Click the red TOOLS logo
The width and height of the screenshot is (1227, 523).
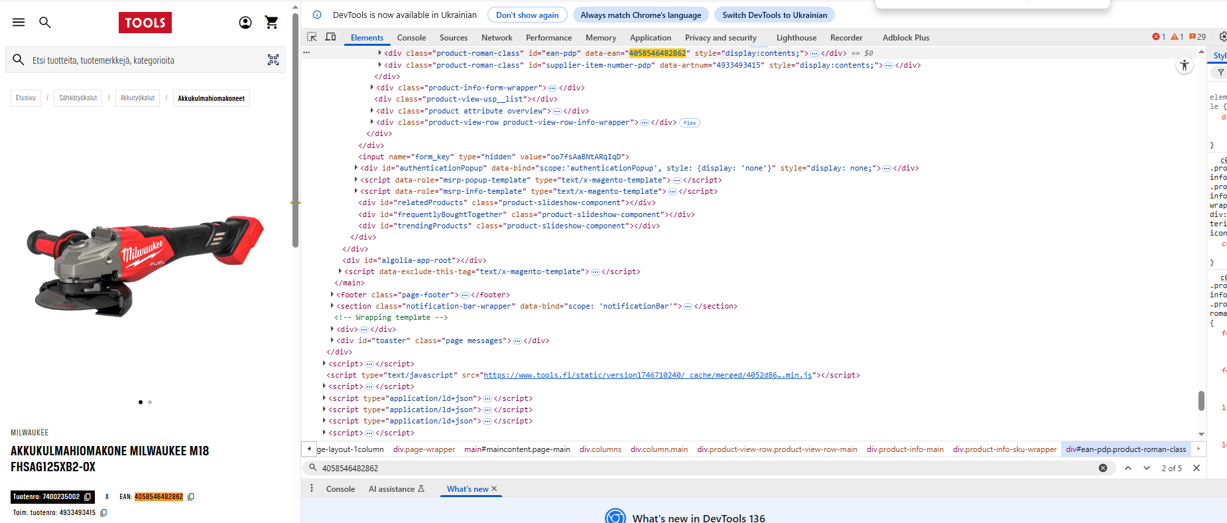pos(145,23)
